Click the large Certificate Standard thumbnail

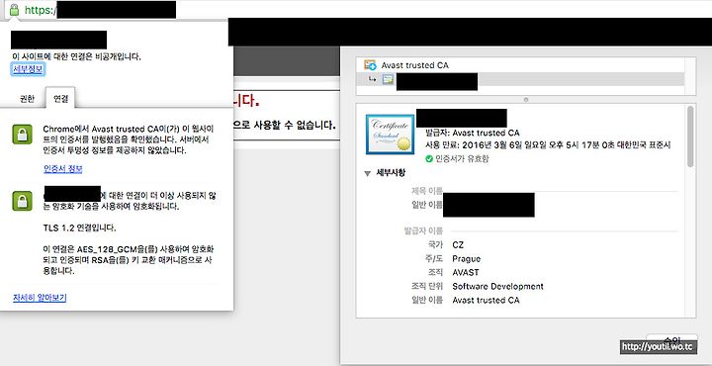[390, 135]
